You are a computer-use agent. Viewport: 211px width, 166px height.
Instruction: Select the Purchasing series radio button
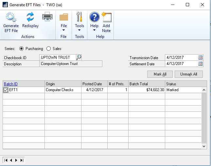pyautogui.click(x=21, y=48)
